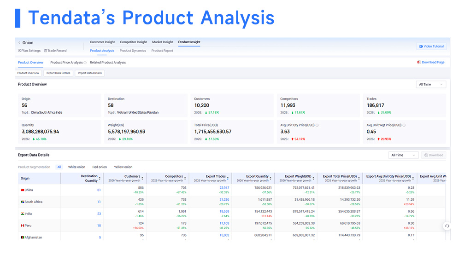
Task: Sort by Customers column
Action: click(142, 178)
